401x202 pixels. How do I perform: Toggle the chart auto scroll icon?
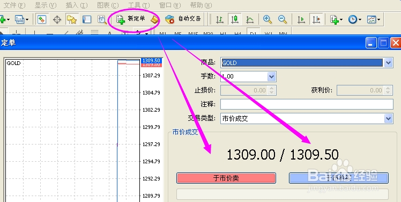301,19
